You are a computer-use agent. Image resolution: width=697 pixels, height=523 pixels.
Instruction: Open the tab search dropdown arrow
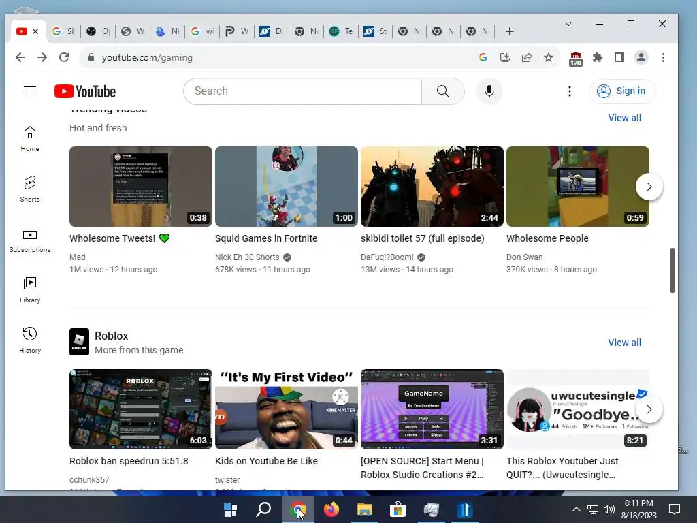568,24
